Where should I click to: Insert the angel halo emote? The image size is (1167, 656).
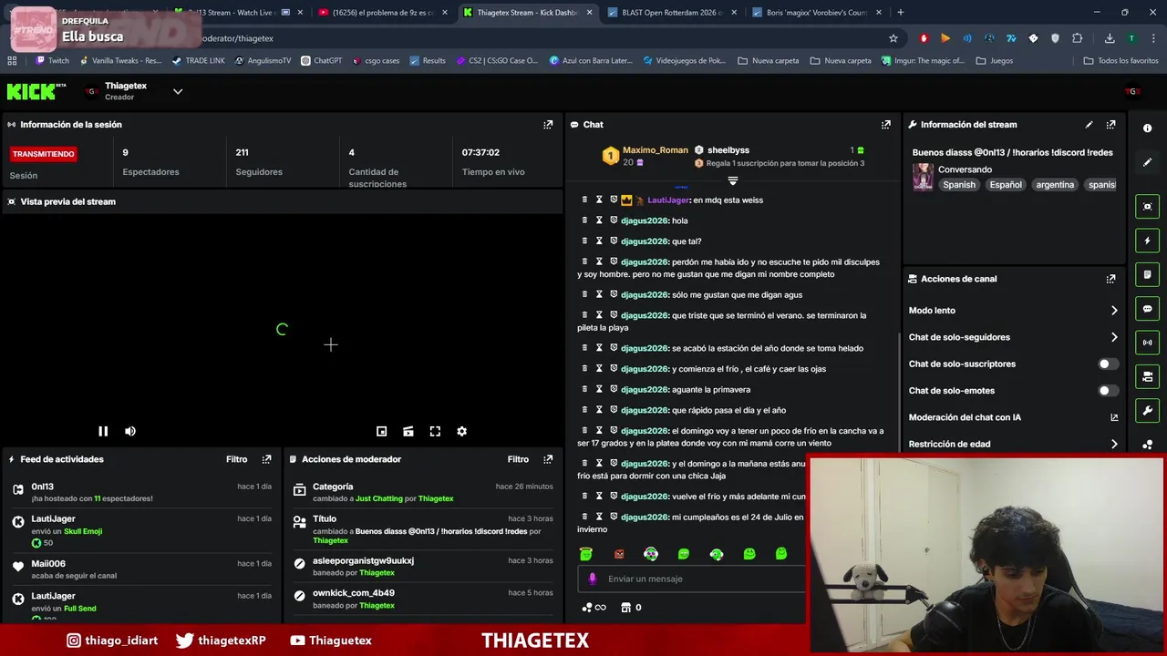click(585, 554)
